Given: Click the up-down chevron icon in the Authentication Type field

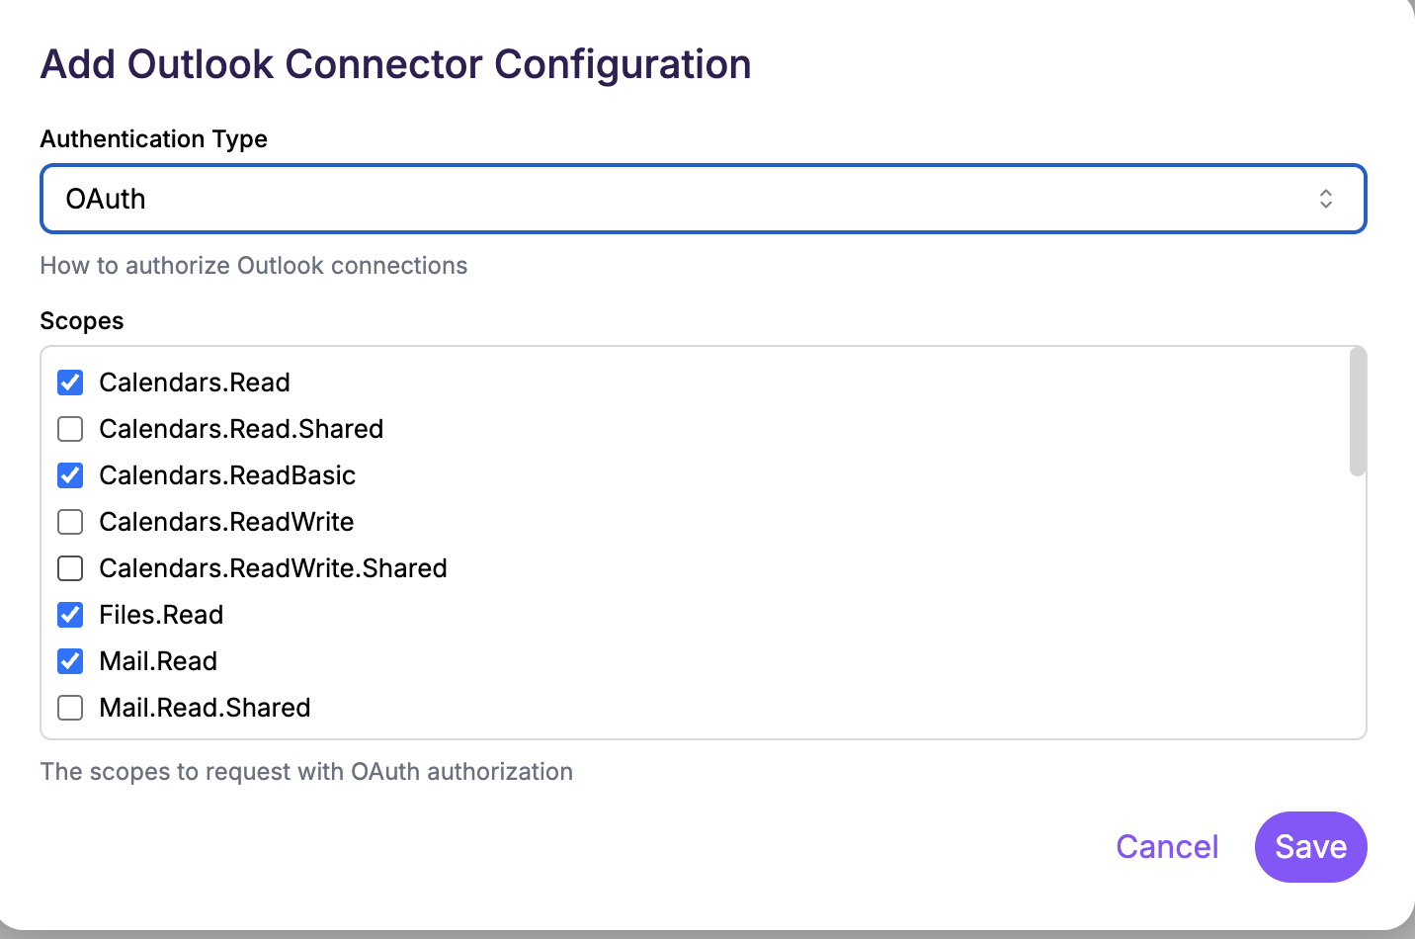Looking at the screenshot, I should click(x=1326, y=199).
